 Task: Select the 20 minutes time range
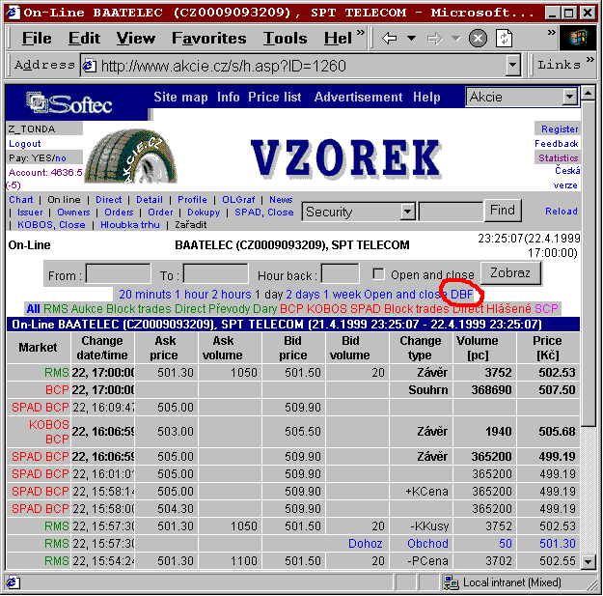(x=145, y=295)
